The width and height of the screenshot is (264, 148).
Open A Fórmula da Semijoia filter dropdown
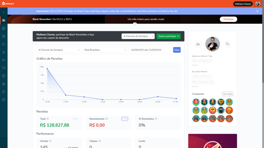coord(59,50)
